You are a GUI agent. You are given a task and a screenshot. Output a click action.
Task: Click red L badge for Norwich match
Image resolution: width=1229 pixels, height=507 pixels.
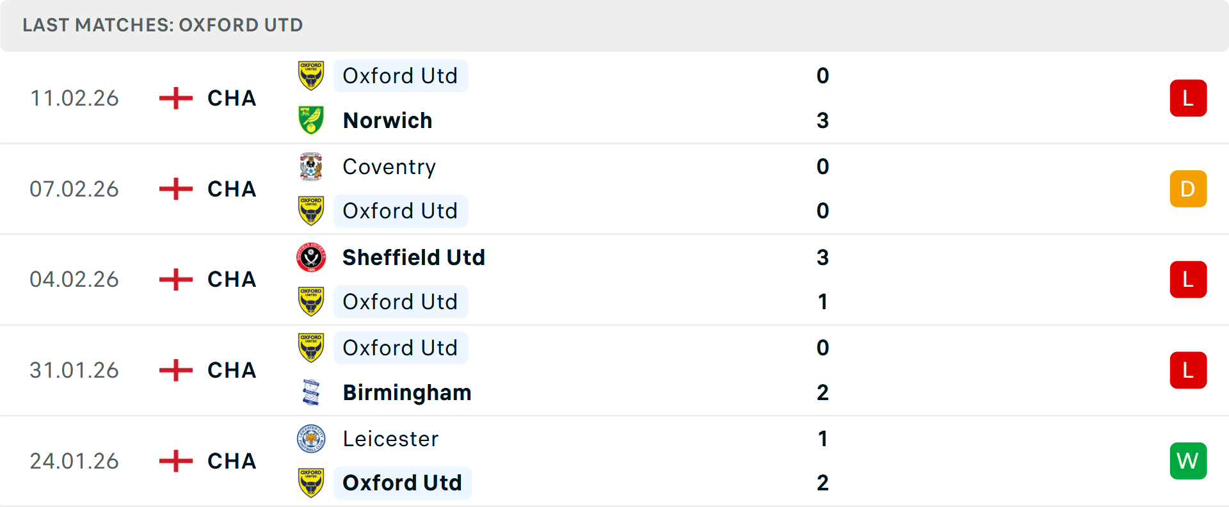tap(1188, 98)
